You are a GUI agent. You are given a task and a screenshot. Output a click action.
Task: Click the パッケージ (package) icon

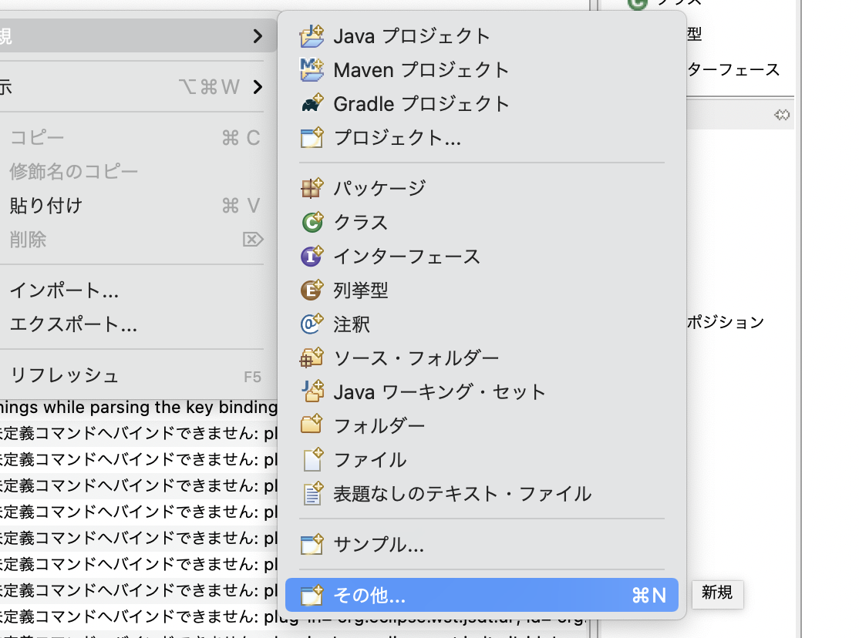point(313,187)
